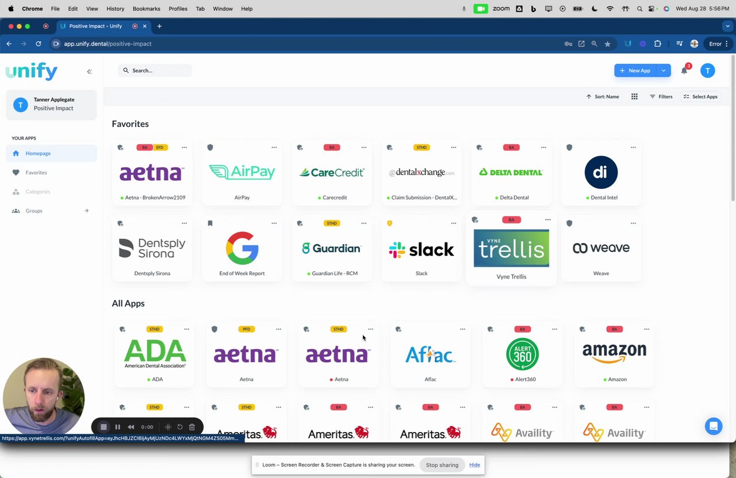The height and width of the screenshot is (478, 736).
Task: Click Stop sharing button
Action: [x=442, y=465]
